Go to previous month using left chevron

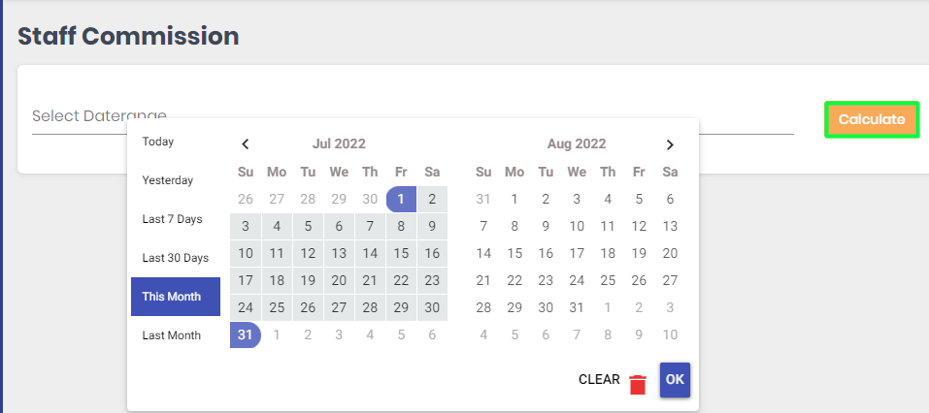(246, 144)
